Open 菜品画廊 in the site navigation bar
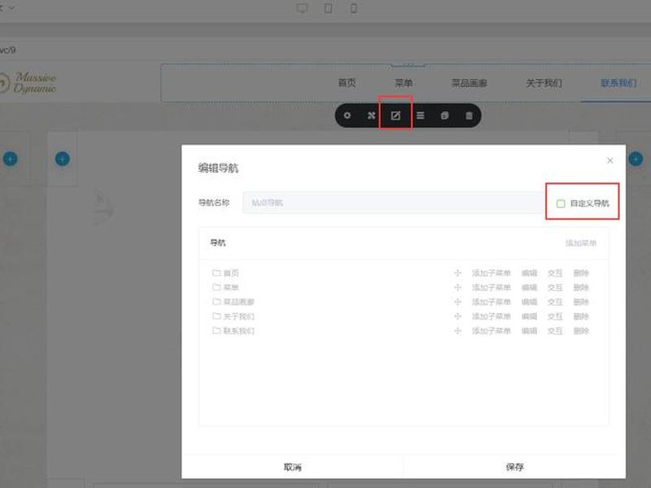Screen dimensions: 651x488 (x=470, y=83)
